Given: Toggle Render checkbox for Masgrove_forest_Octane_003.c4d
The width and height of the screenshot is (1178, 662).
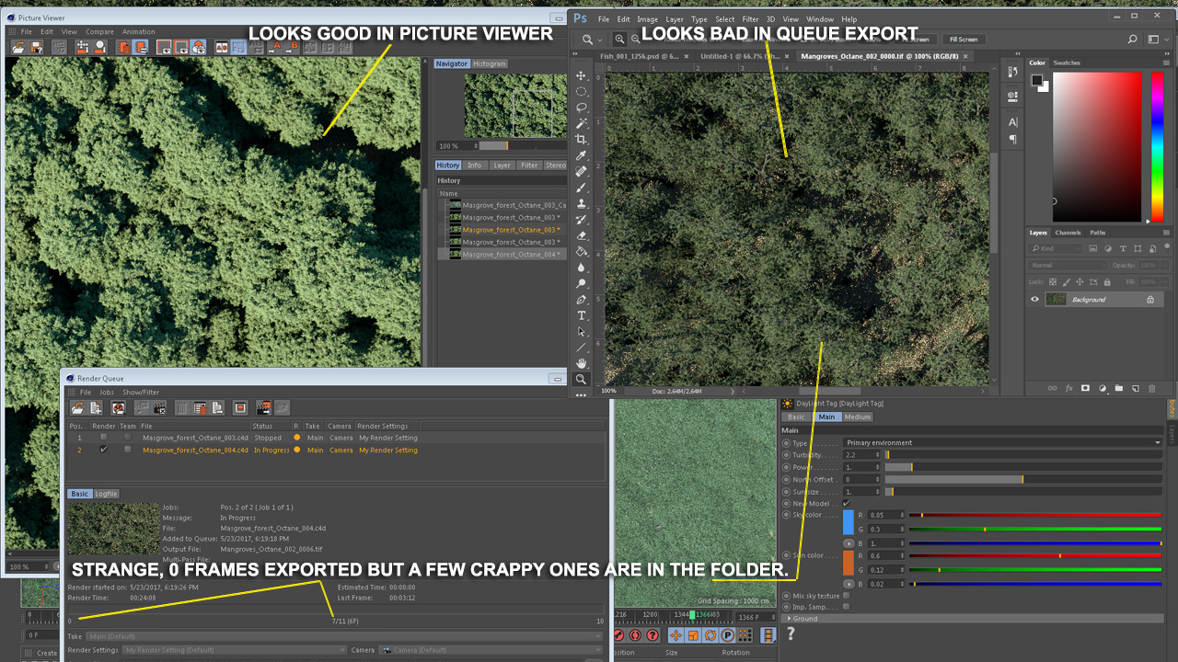Looking at the screenshot, I should click(x=103, y=438).
